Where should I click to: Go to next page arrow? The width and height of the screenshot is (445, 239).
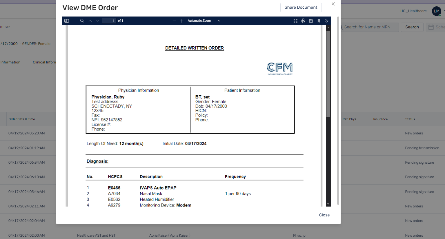click(98, 21)
